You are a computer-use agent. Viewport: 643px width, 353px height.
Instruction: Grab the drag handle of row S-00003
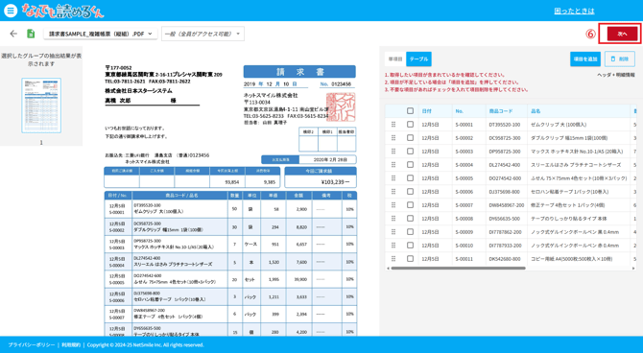tap(393, 152)
